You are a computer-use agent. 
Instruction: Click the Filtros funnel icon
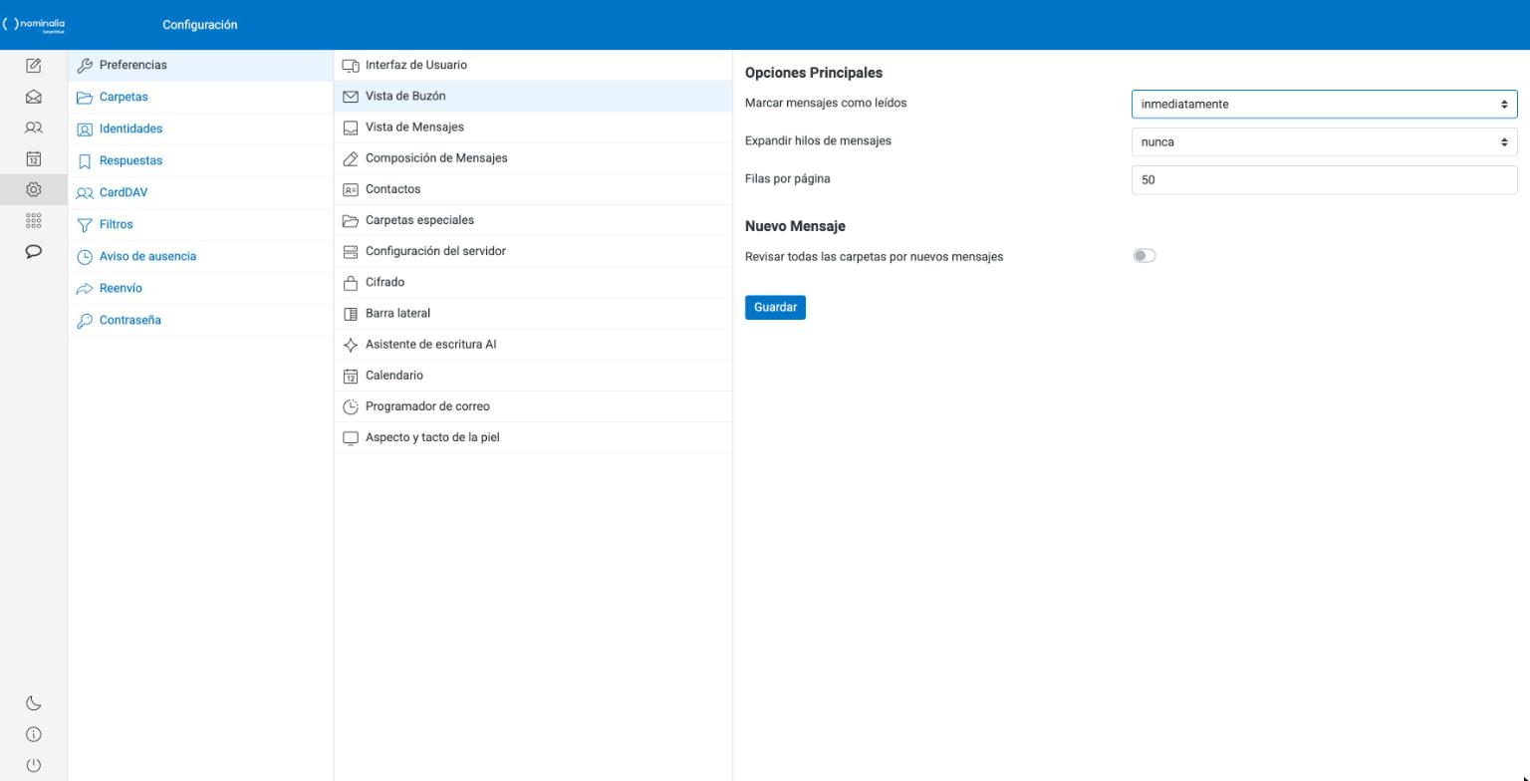(x=85, y=225)
